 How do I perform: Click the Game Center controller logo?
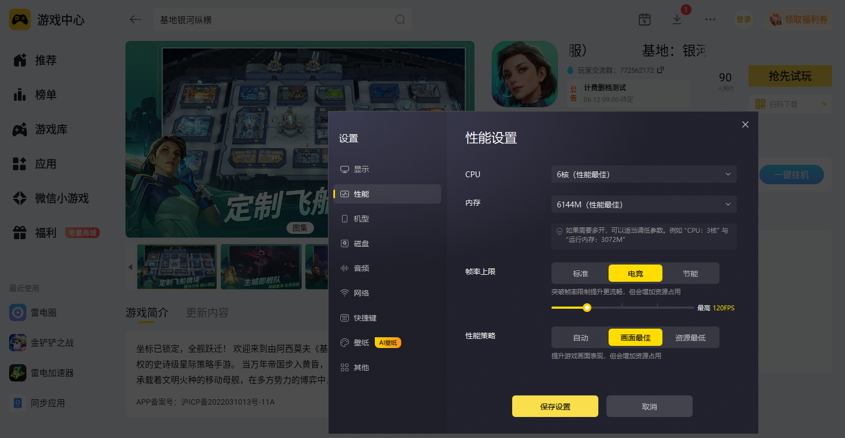click(20, 20)
